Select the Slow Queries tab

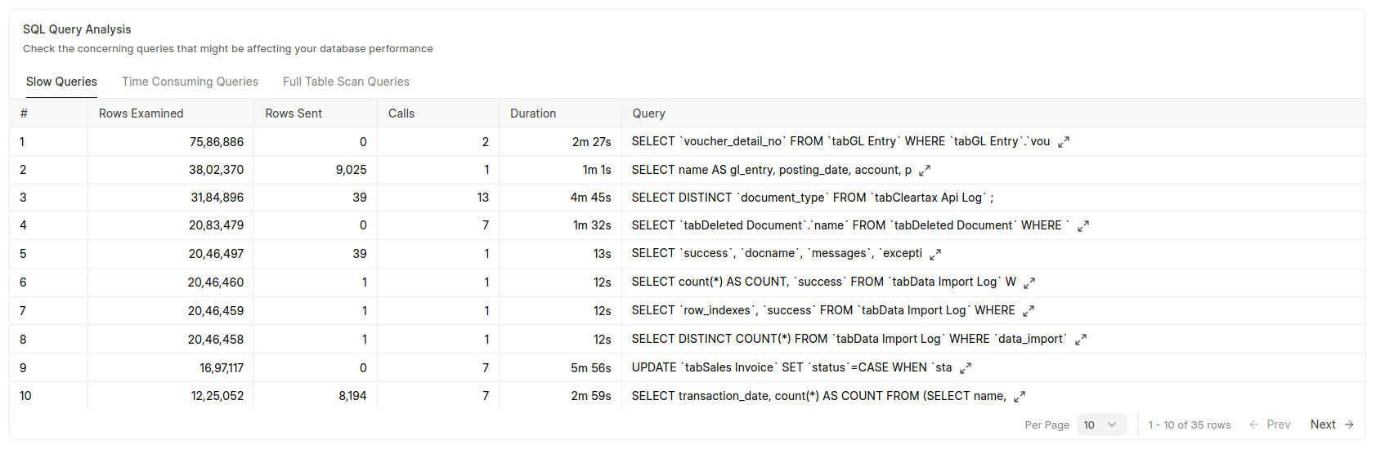(x=61, y=82)
